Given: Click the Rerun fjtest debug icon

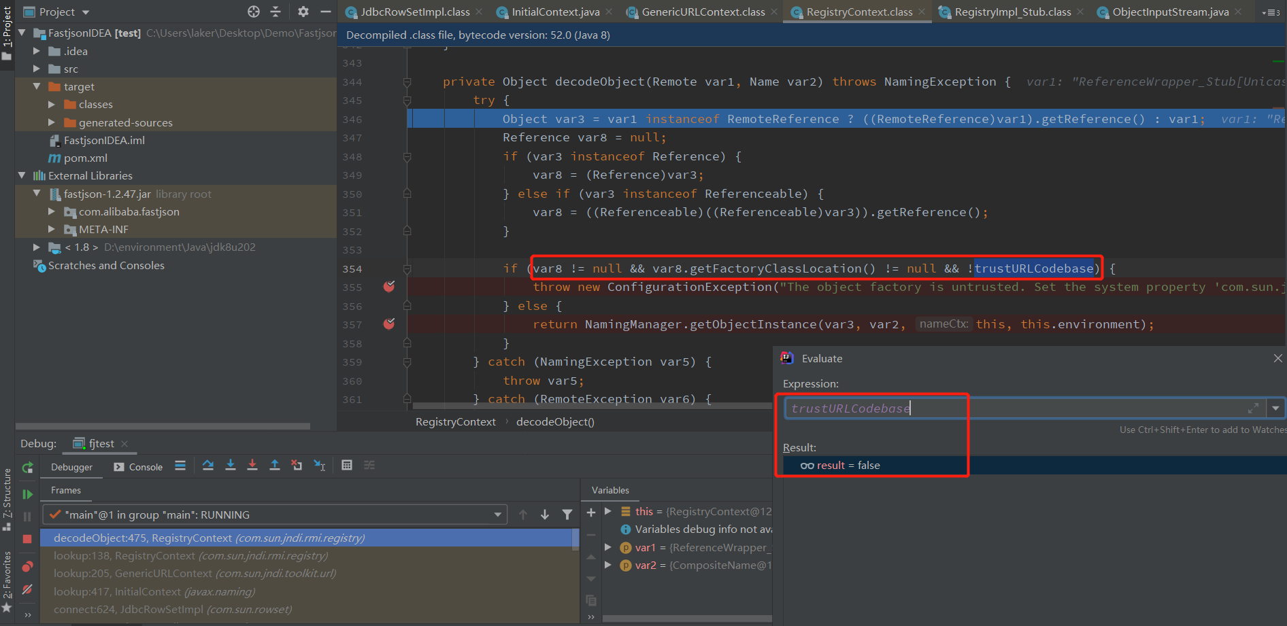Looking at the screenshot, I should [x=28, y=468].
